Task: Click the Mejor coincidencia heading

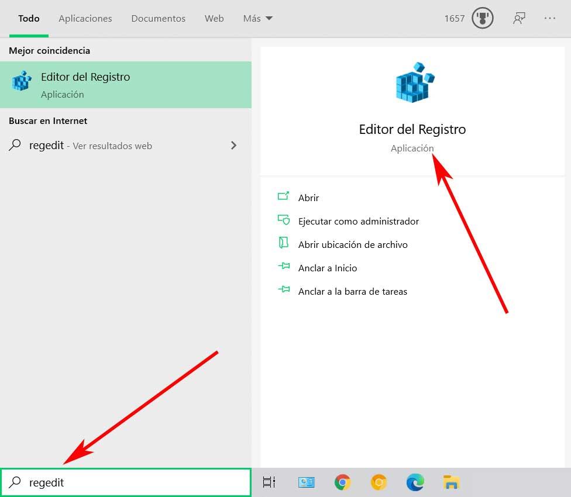Action: (50, 50)
